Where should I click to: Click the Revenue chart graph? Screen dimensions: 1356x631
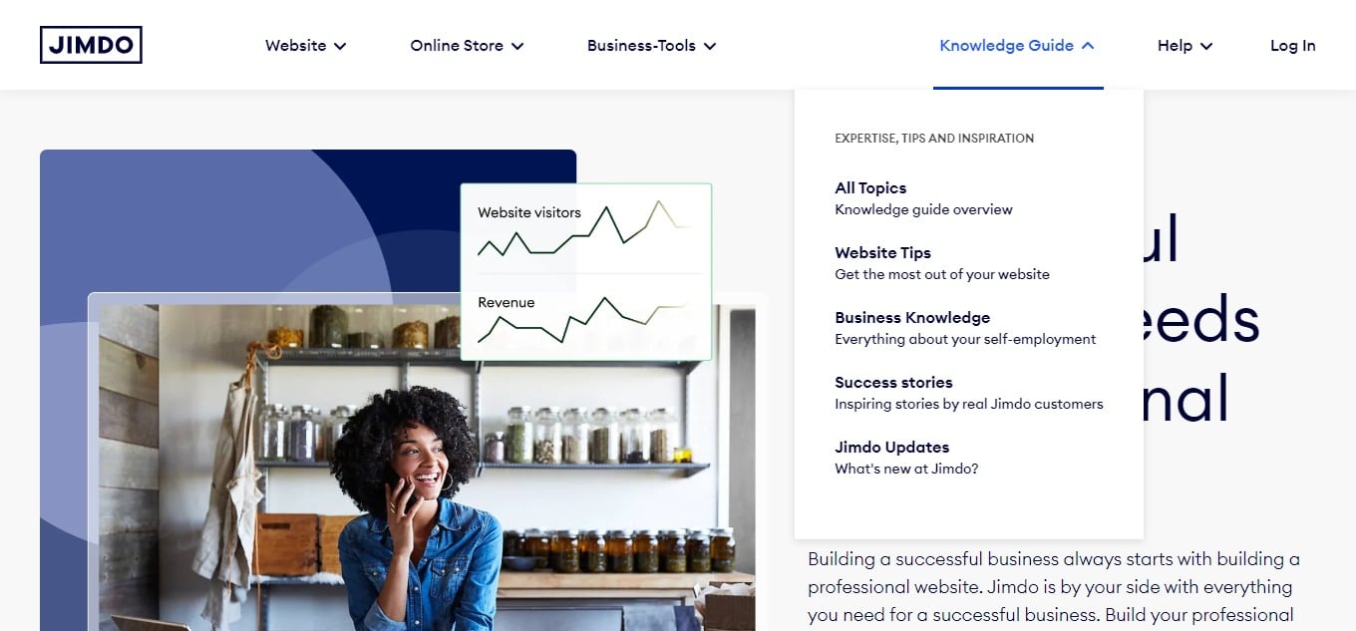pyautogui.click(x=585, y=319)
